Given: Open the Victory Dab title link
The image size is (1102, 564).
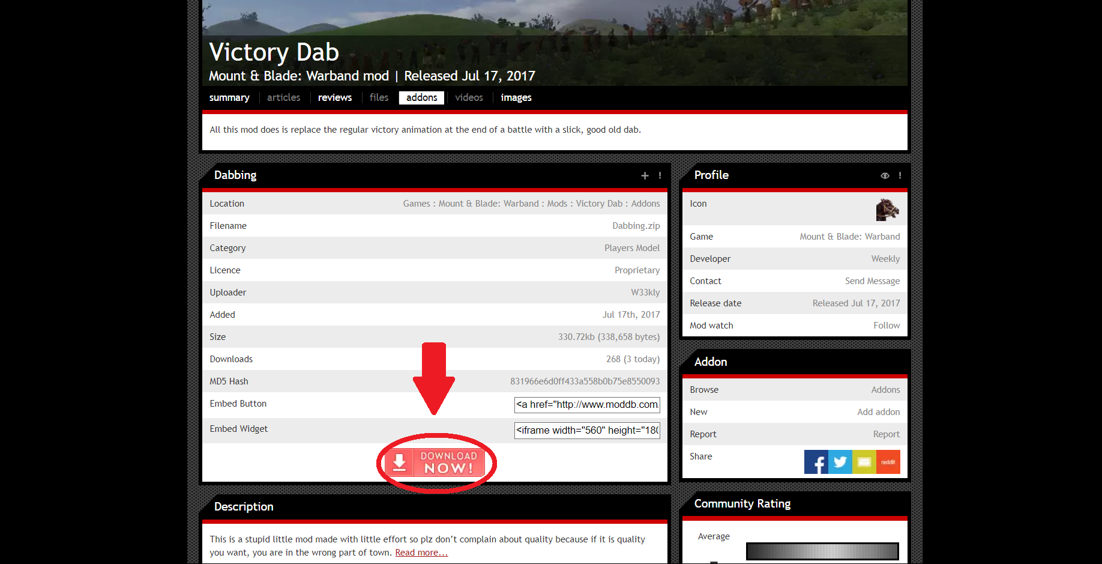Looking at the screenshot, I should tap(274, 52).
